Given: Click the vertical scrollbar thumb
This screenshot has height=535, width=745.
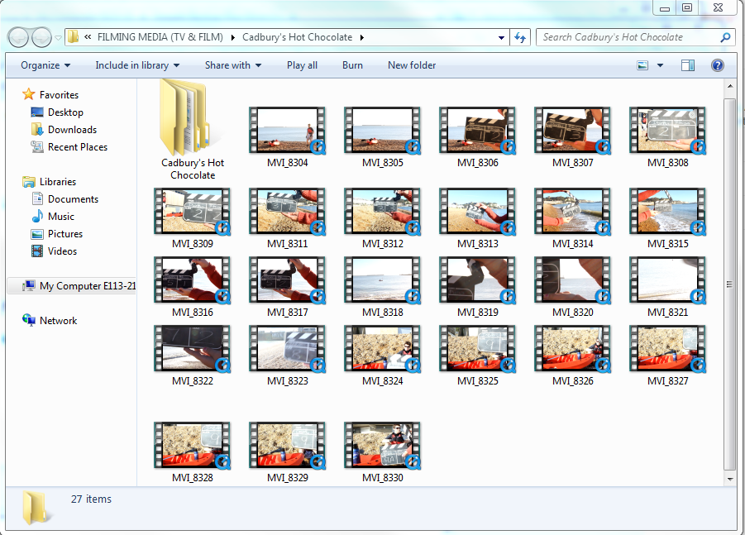Looking at the screenshot, I should pos(730,284).
